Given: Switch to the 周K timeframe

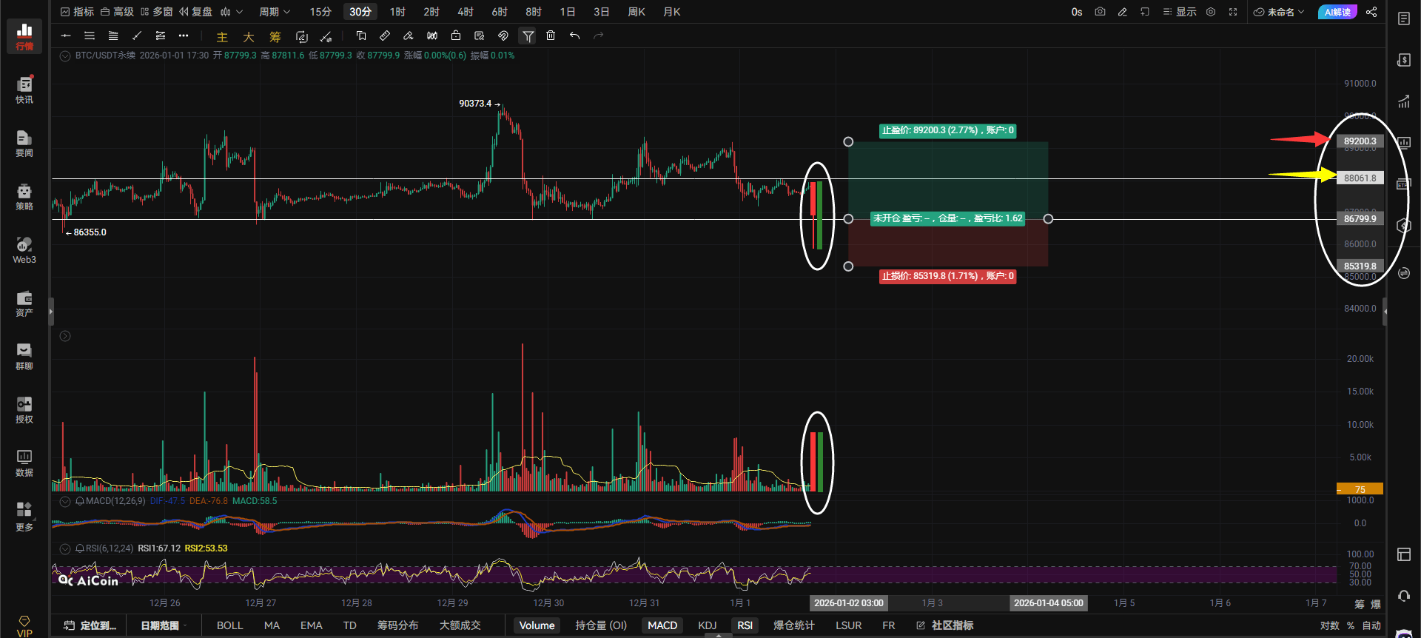Looking at the screenshot, I should [636, 12].
